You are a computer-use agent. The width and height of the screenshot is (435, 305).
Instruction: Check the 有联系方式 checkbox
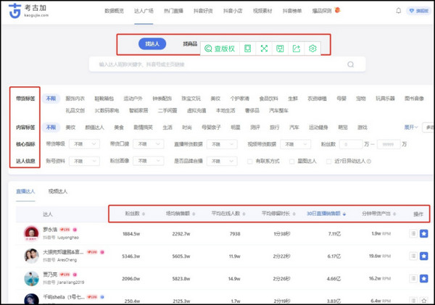coord(250,161)
